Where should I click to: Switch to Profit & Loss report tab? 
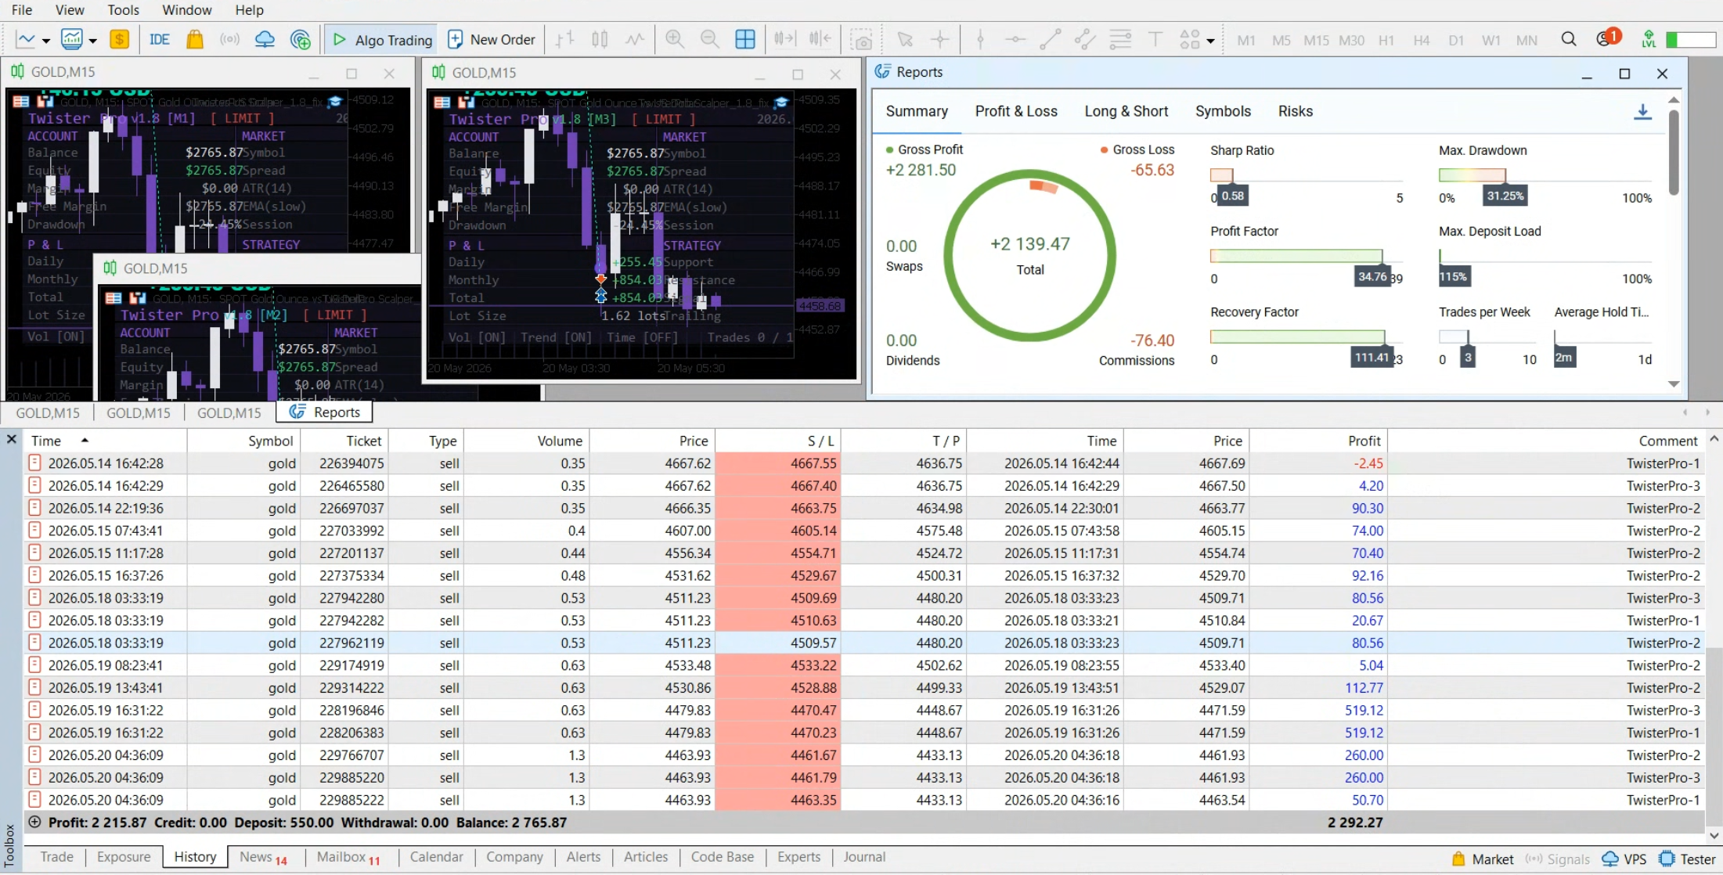1016,111
